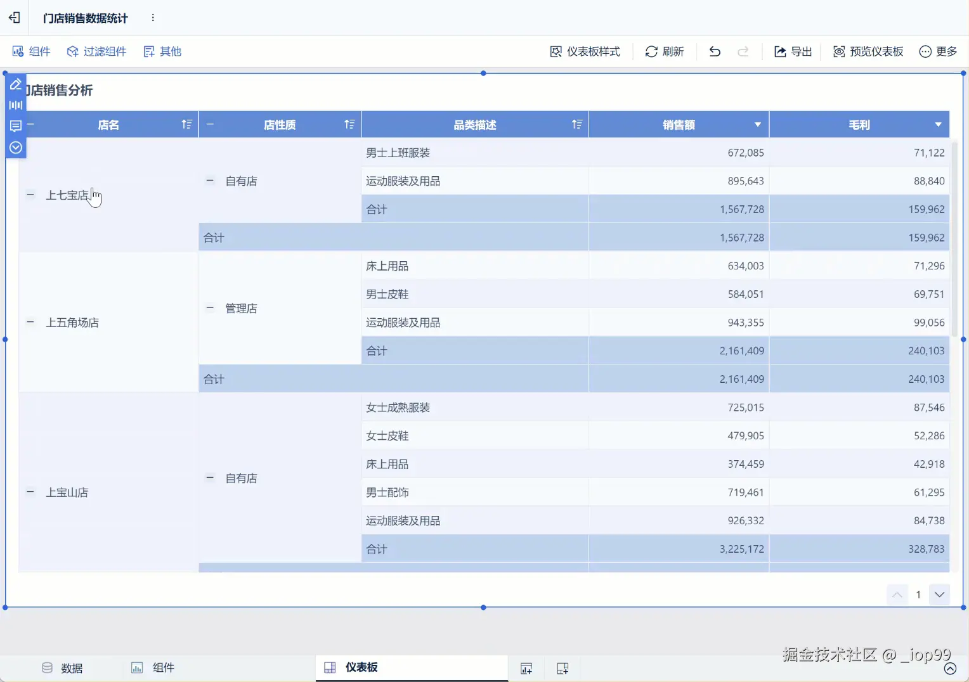Open the widget comment/note icon

point(16,126)
